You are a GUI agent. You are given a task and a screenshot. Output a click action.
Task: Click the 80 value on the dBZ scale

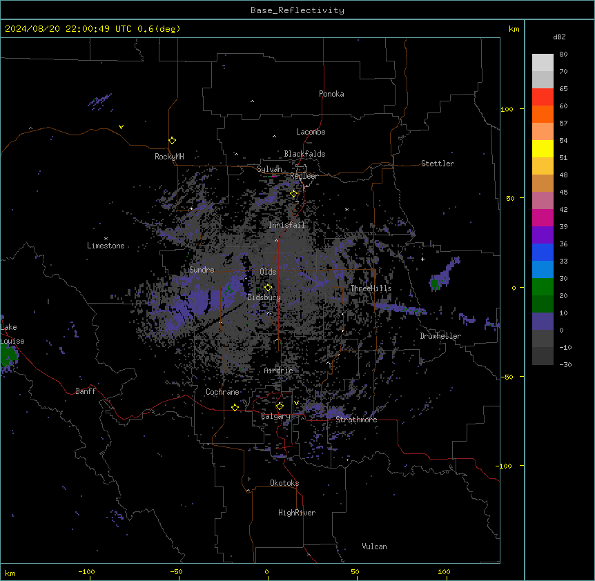click(563, 55)
